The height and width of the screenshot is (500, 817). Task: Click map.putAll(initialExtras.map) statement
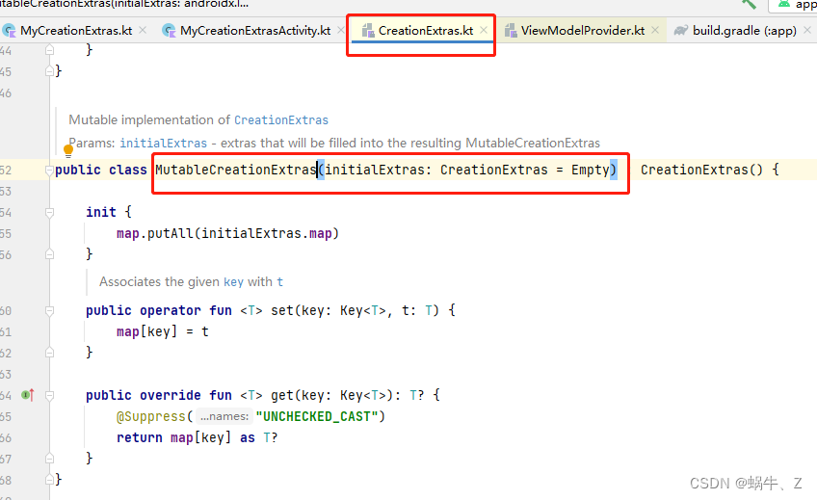tap(227, 233)
